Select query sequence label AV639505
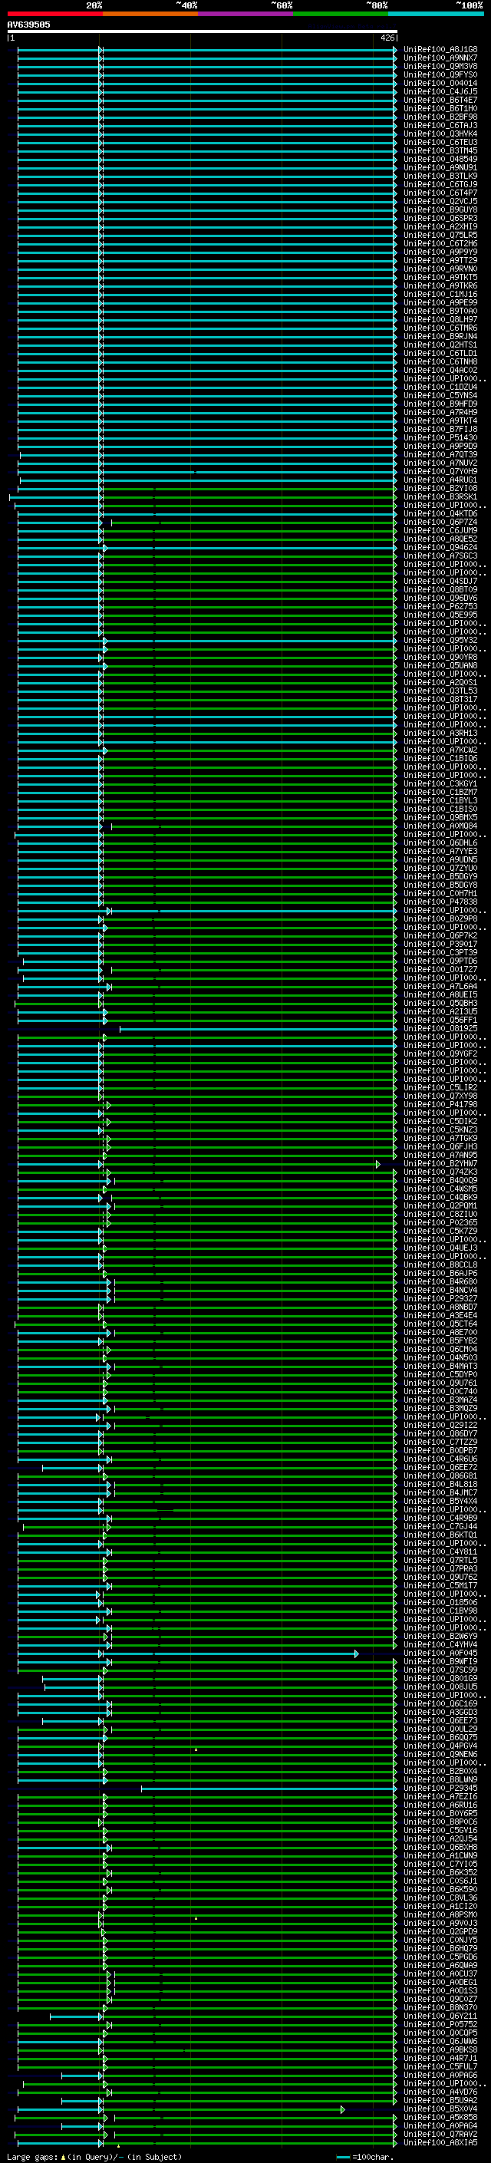The image size is (491, 2163). [28, 25]
